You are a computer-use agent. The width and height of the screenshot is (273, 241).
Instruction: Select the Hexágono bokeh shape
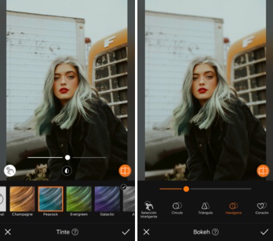click(233, 208)
